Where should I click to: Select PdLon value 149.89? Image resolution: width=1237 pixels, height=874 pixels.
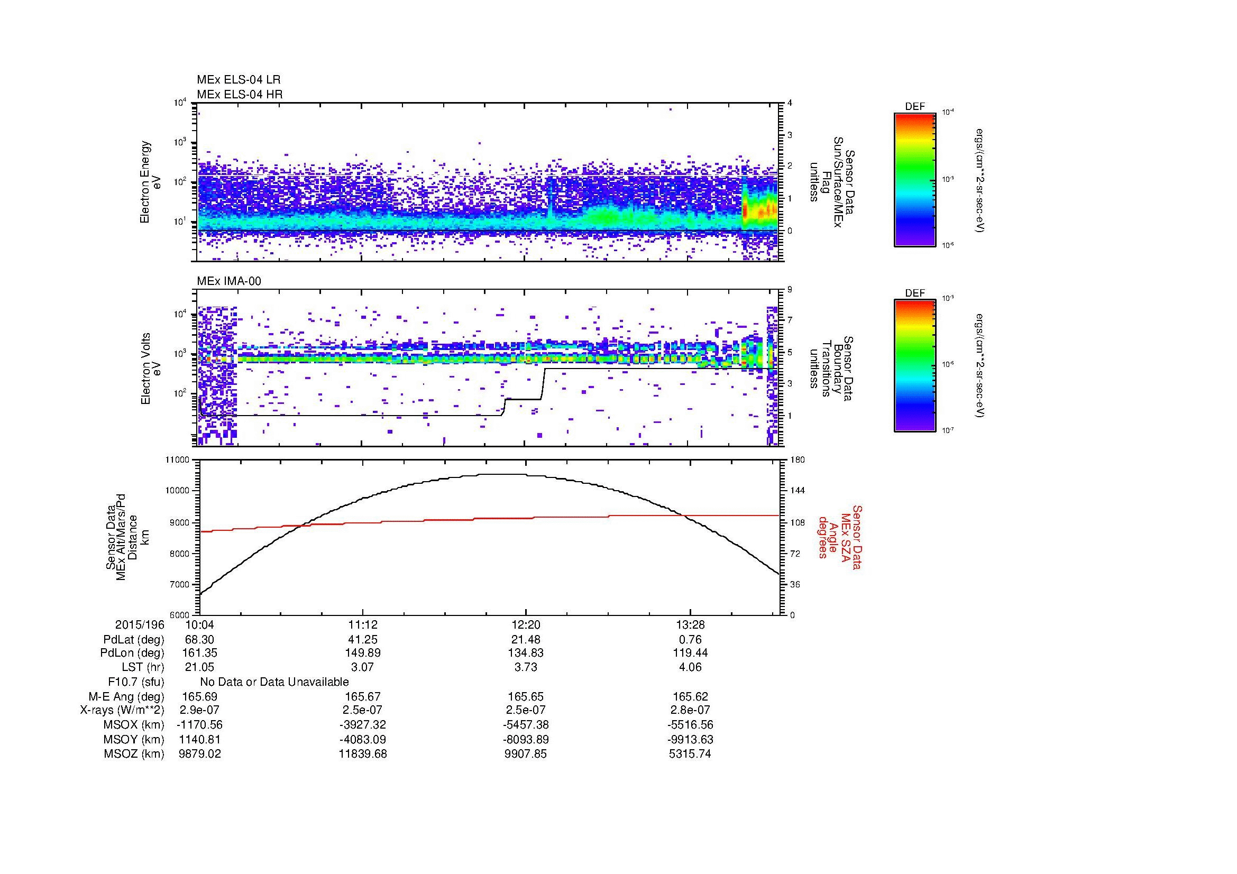coord(363,653)
